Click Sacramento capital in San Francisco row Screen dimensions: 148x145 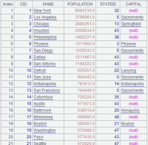(x=132, y=90)
